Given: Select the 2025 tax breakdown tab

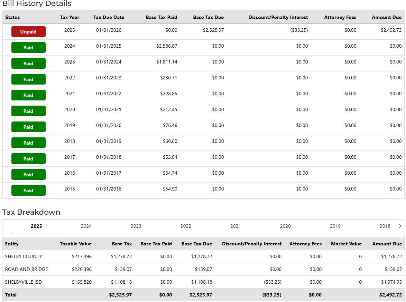Looking at the screenshot, I should [x=36, y=226].
